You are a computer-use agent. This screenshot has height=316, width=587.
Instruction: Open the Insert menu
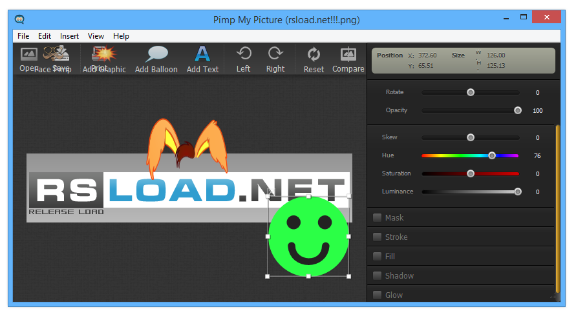(69, 36)
